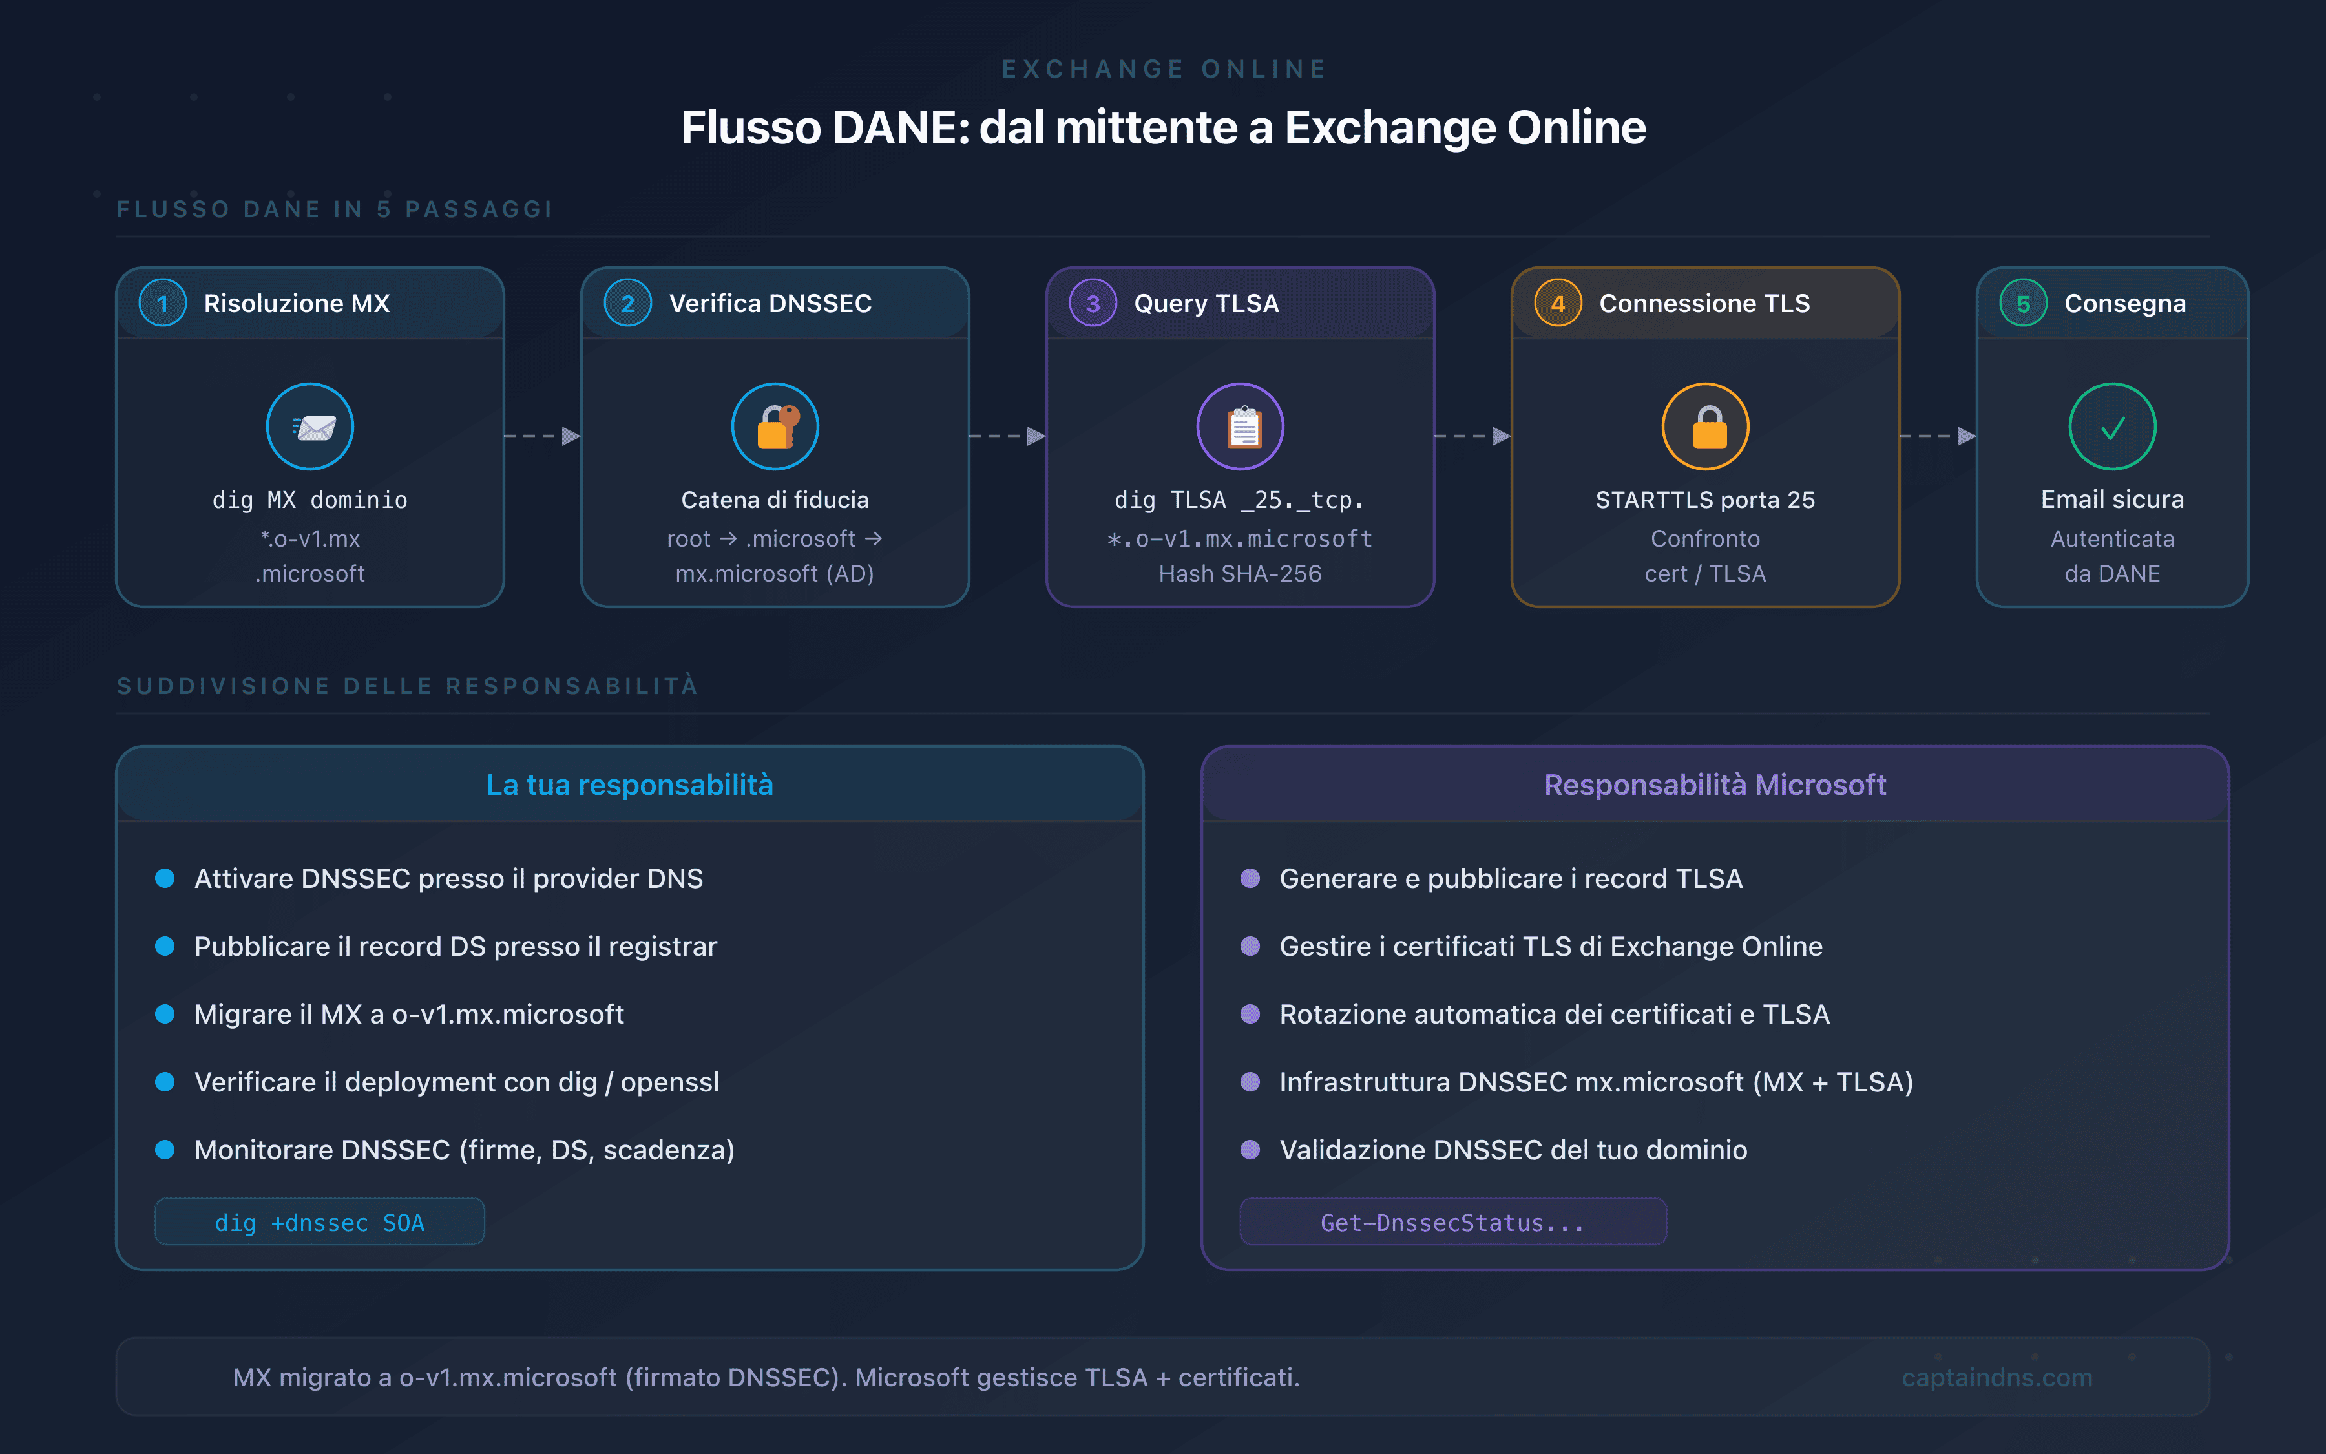Click the 'dig +dnssec SOA' code chip
Viewport: 2326px width, 1454px height.
(x=320, y=1222)
